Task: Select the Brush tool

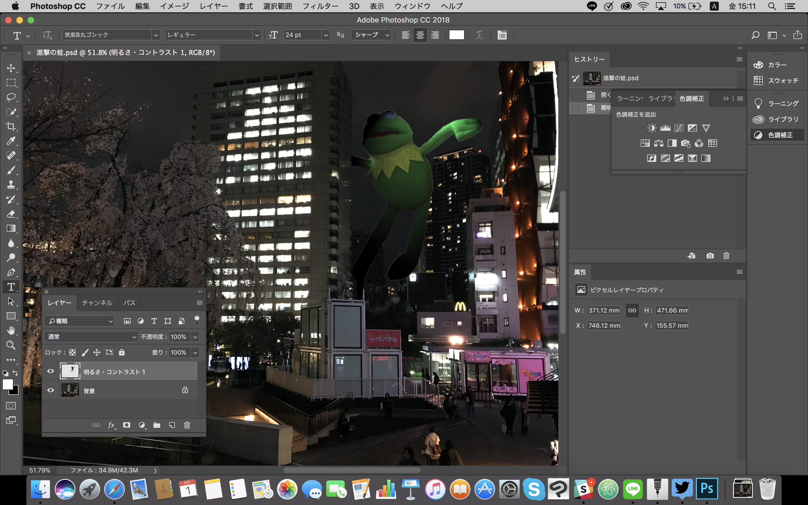Action: (x=11, y=170)
